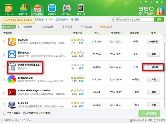Open 软件小助手 in the status bar

pos(137,120)
